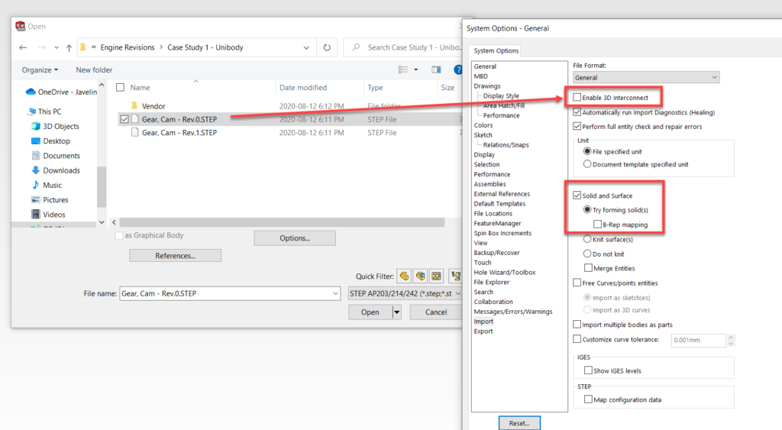
Task: Open Music in navigation pane
Action: [47, 185]
